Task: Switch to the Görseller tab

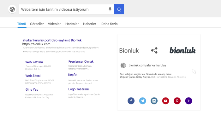Action: coord(37,24)
